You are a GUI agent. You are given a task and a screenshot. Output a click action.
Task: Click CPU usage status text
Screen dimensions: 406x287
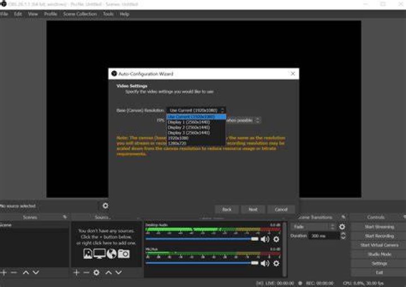pos(363,283)
